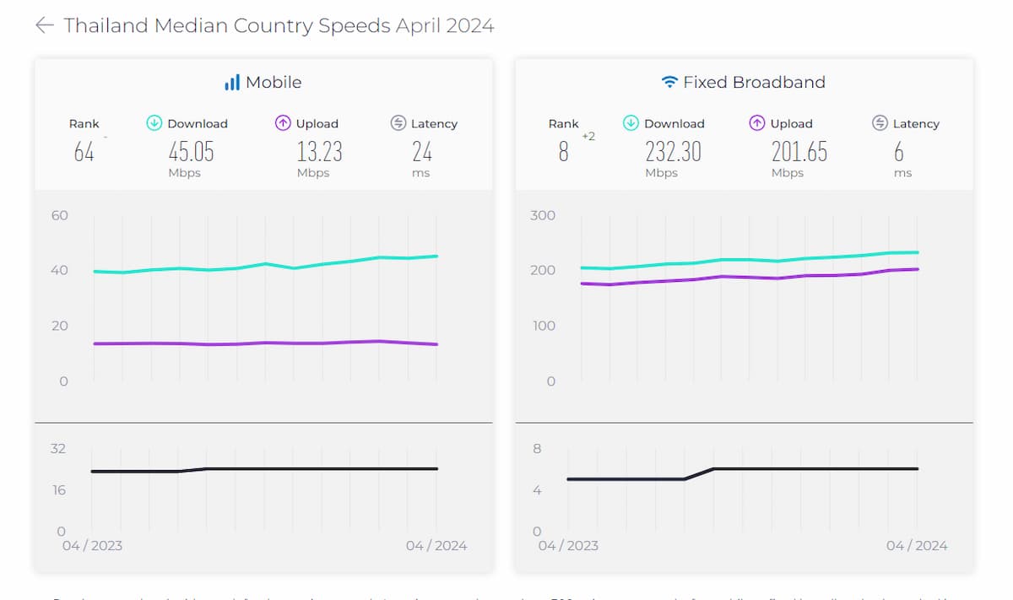Click the broadband Latency gauge icon
This screenshot has height=600, width=1013.
[x=878, y=123]
